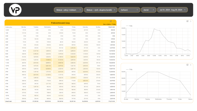Expand Relace – vých. skupina kanálů dropdown
The width and height of the screenshot is (197, 111).
click(x=101, y=10)
